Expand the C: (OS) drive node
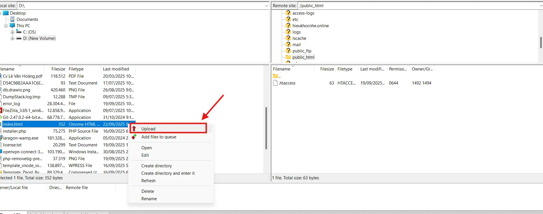Image resolution: width=543 pixels, height=214 pixels. coord(12,32)
